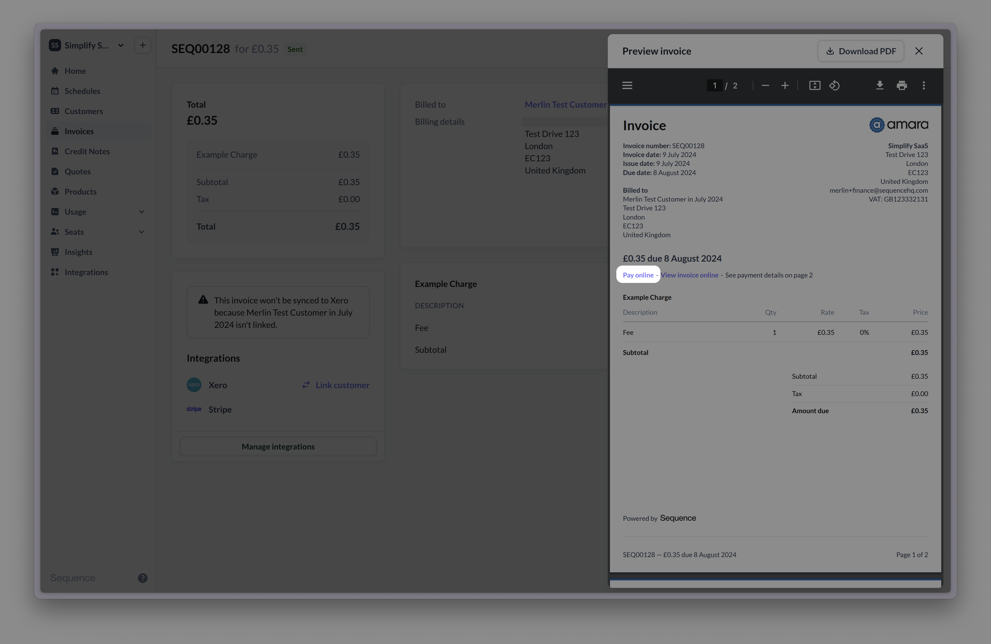Viewport: 991px width, 644px height.
Task: Select Manage integrations button
Action: (x=278, y=446)
